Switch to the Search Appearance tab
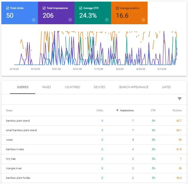 coord(134,87)
